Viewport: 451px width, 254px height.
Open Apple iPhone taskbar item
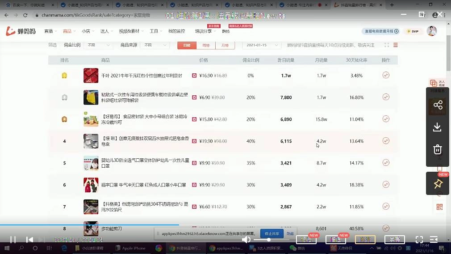click(130, 248)
